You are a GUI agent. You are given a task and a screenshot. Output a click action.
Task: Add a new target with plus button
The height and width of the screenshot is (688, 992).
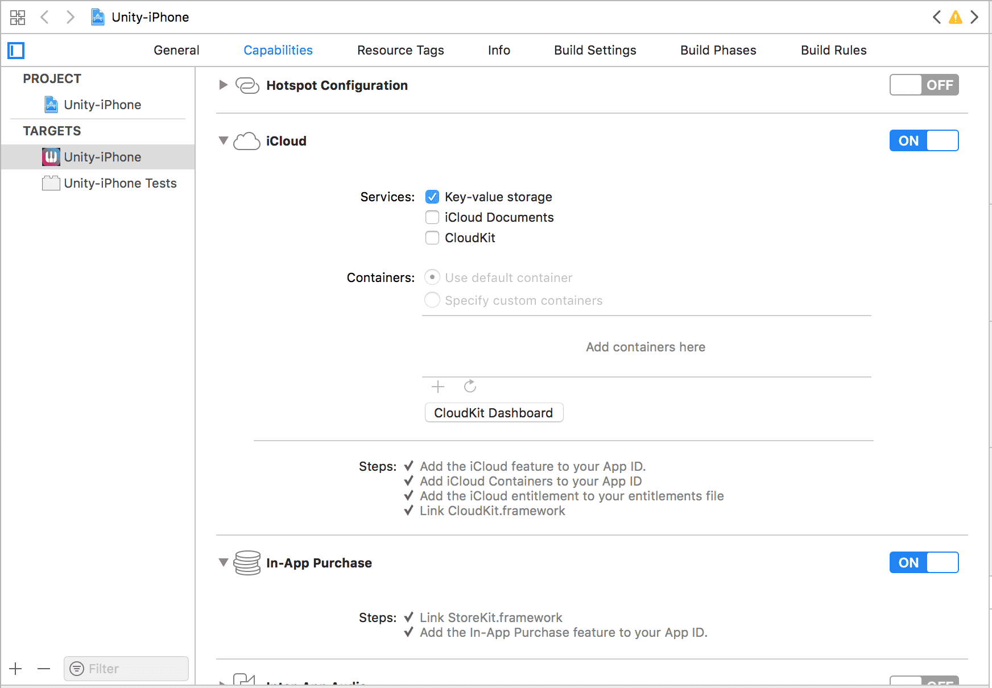[x=16, y=669]
